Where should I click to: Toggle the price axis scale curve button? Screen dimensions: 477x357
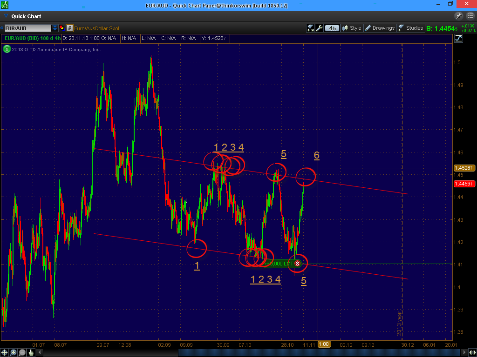coord(459,39)
